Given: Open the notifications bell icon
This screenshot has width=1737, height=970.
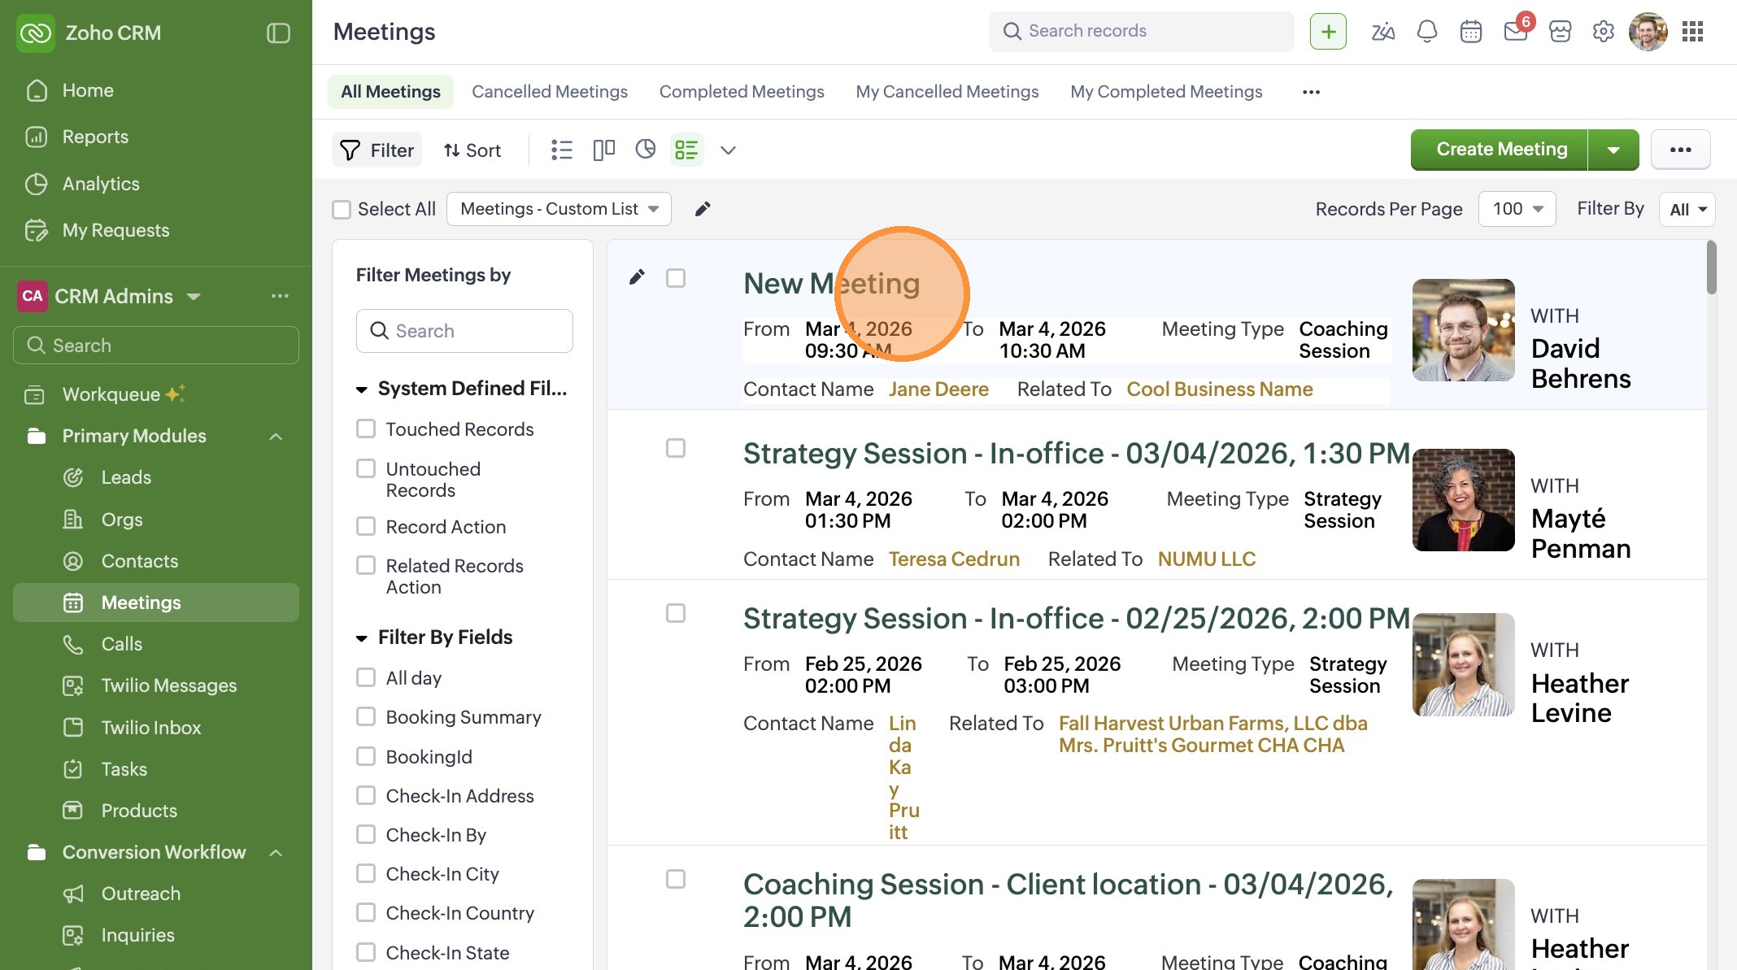Looking at the screenshot, I should [1426, 32].
